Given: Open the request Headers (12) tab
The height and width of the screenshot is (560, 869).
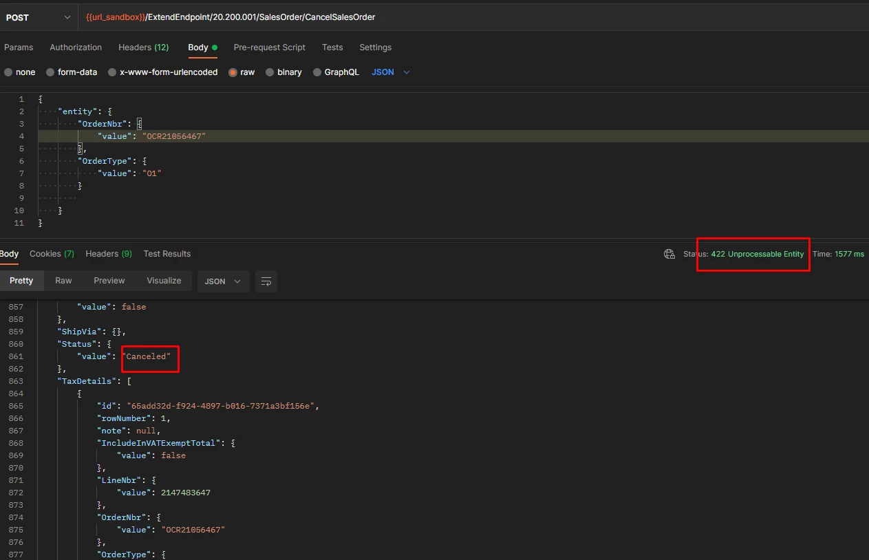Looking at the screenshot, I should (x=143, y=47).
